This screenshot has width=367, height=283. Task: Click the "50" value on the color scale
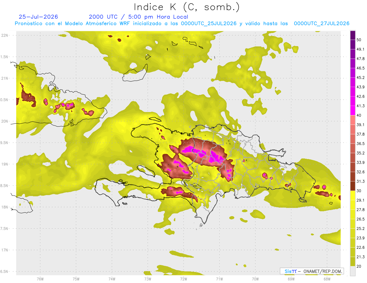[359, 40]
